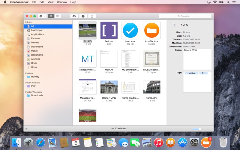Open the Holiday folder in sidebar
This screenshot has height=150, width=240.
click(x=35, y=77)
